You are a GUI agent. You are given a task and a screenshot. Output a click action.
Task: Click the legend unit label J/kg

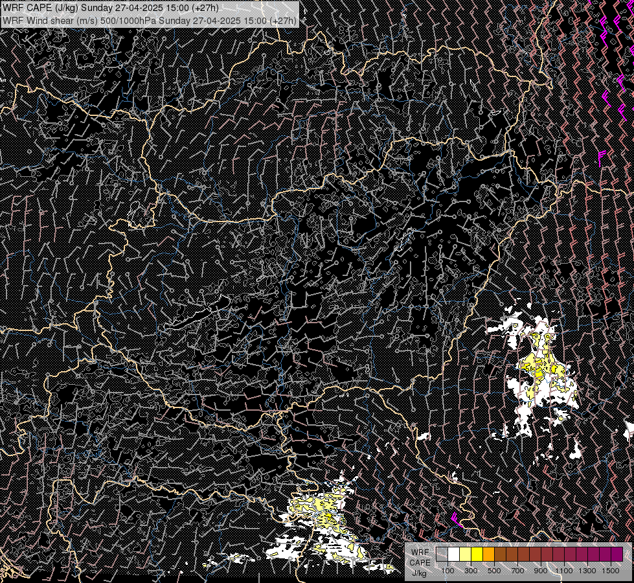tap(420, 574)
